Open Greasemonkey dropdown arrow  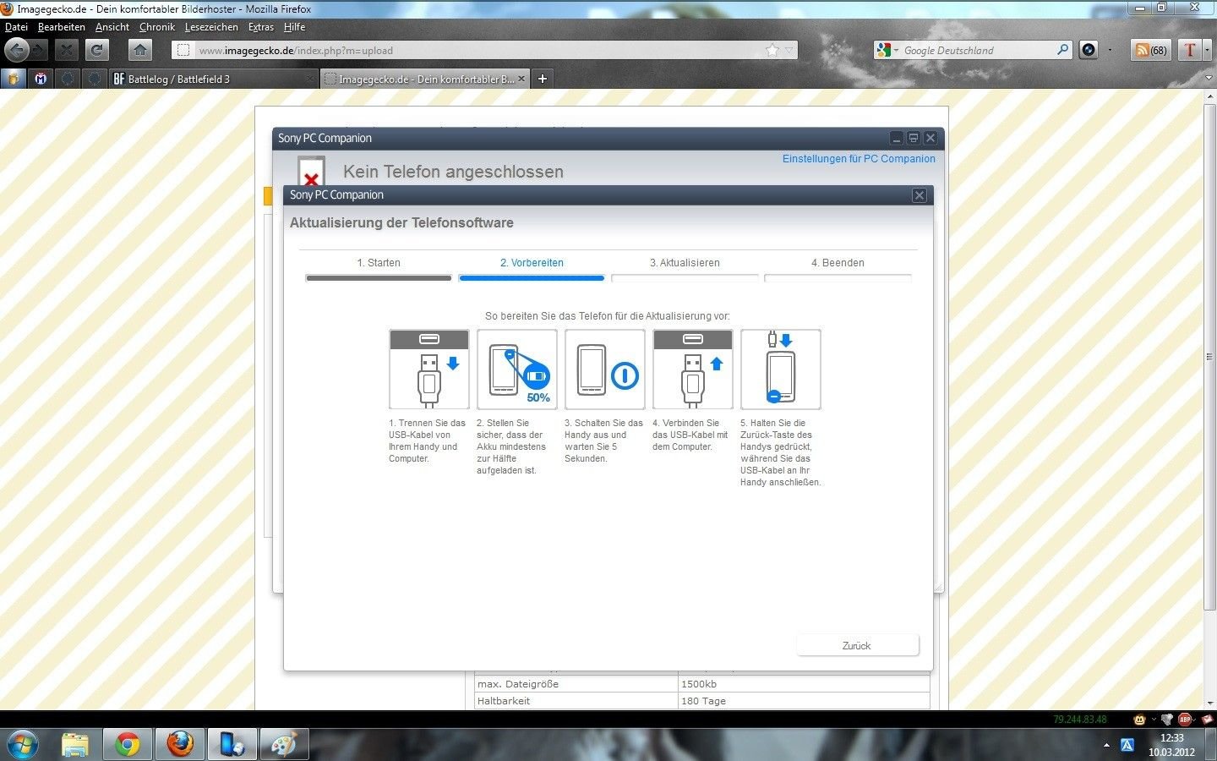(1153, 720)
